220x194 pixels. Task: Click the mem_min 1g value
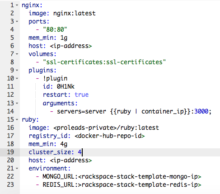tap(64, 38)
